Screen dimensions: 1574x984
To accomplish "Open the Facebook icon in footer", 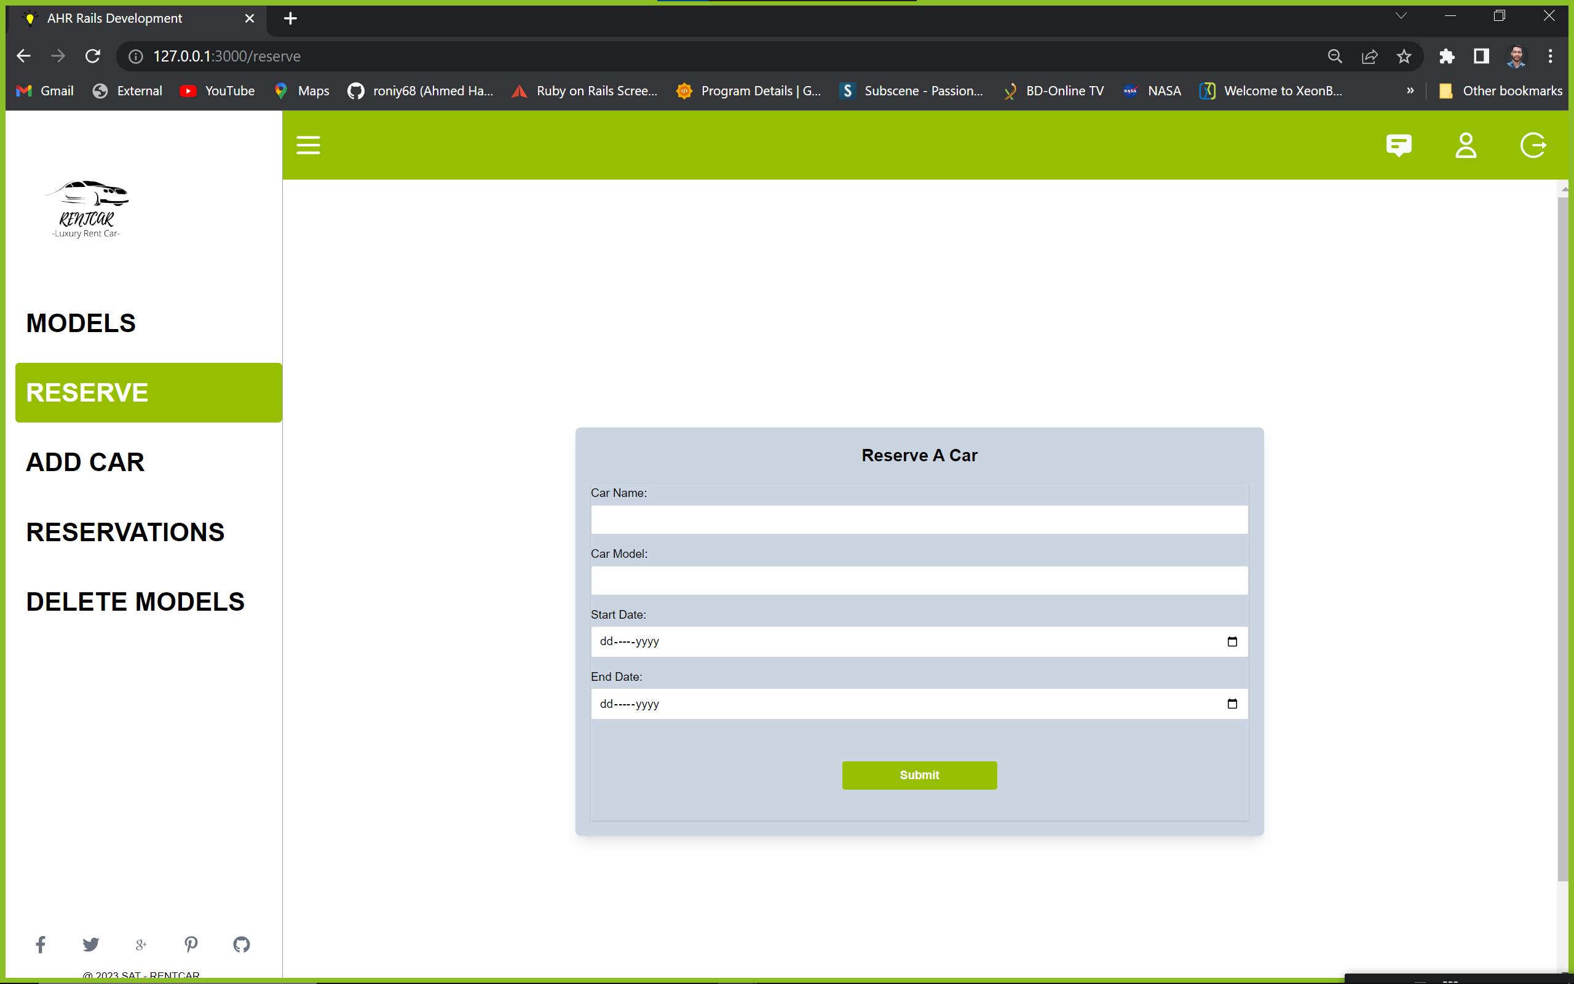I will click(x=41, y=944).
